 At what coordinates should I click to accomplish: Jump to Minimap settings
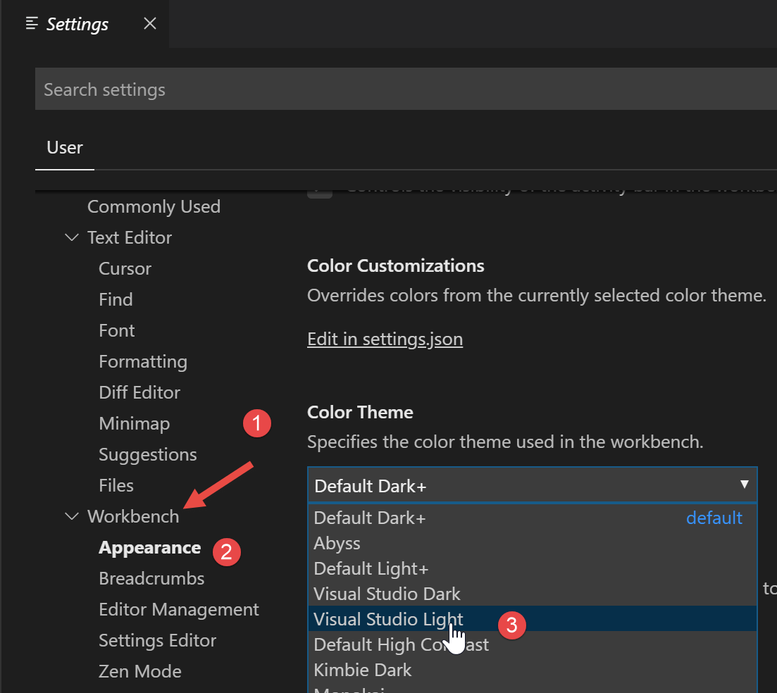tap(134, 423)
